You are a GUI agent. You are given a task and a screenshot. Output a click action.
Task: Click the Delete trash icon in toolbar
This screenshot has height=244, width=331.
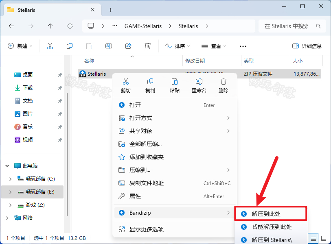coord(147,46)
